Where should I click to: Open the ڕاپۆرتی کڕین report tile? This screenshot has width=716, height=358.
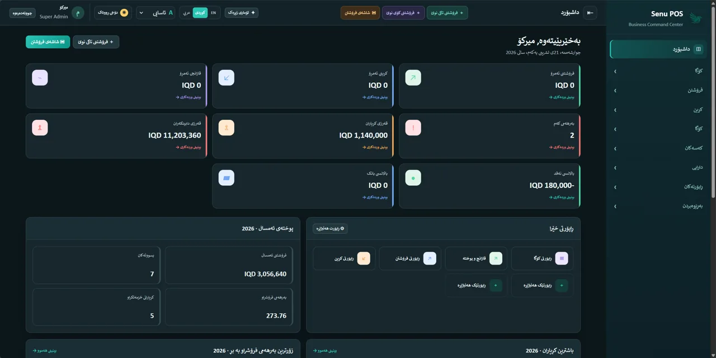pyautogui.click(x=344, y=258)
